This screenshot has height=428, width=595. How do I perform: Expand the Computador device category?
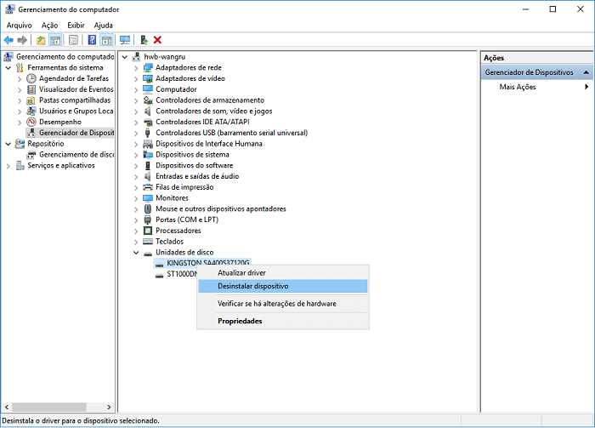coord(136,90)
